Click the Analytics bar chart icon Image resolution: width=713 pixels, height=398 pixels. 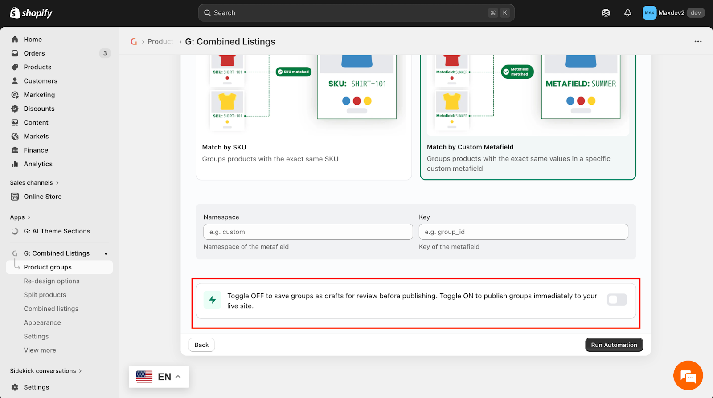coord(15,164)
